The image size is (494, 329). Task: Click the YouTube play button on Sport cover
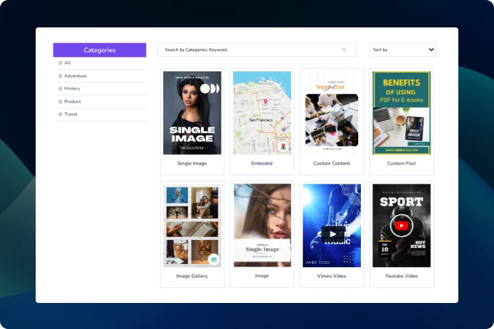coord(401,226)
